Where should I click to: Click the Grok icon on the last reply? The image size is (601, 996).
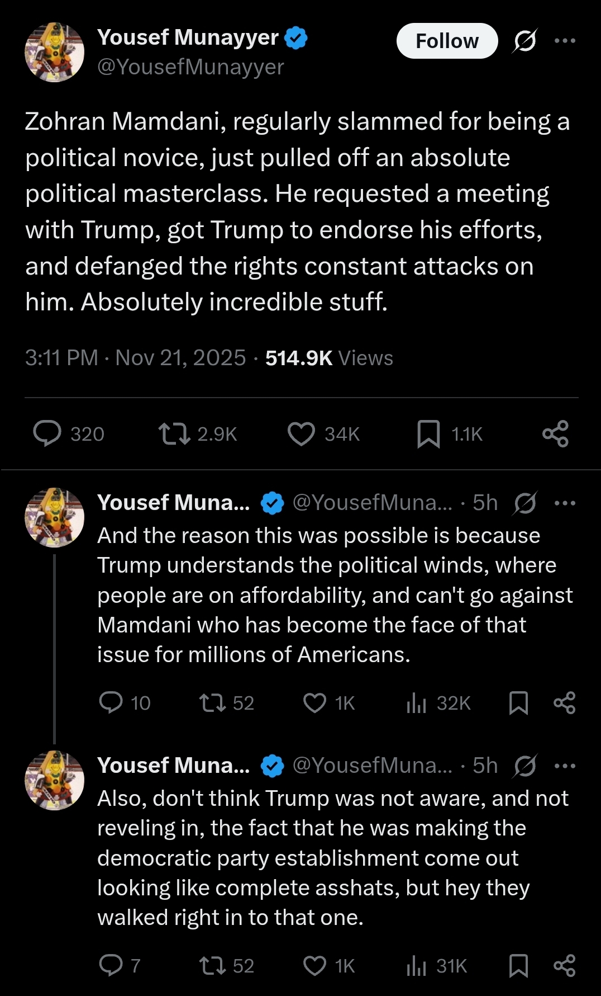point(524,766)
